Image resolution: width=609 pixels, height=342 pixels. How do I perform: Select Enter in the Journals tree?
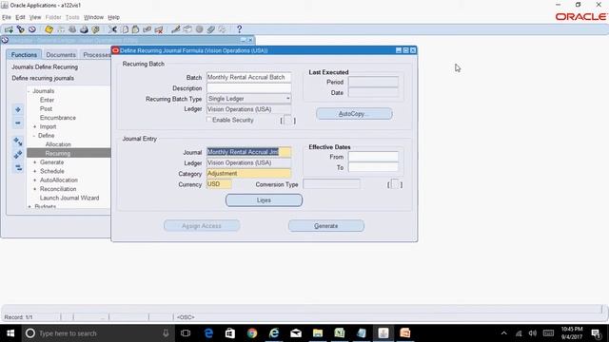tap(47, 100)
